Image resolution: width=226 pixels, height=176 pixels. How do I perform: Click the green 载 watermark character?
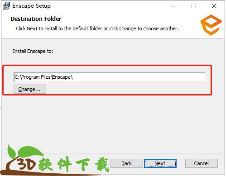coord(102,164)
